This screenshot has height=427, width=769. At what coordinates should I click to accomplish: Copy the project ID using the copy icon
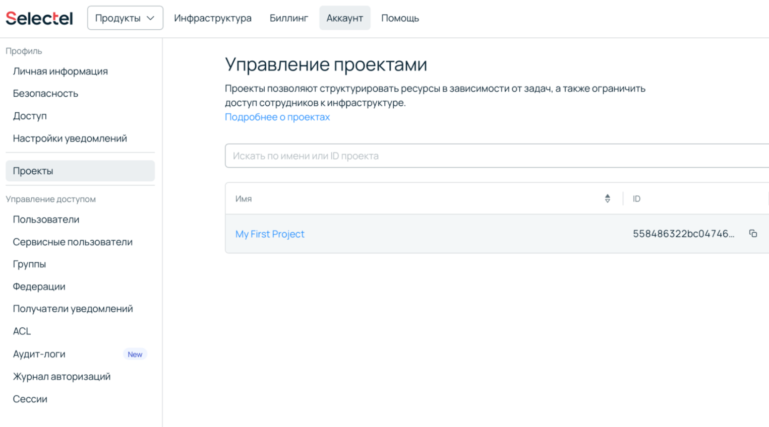click(752, 234)
